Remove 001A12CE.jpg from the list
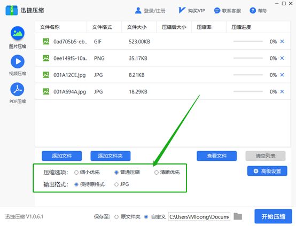 282,75
